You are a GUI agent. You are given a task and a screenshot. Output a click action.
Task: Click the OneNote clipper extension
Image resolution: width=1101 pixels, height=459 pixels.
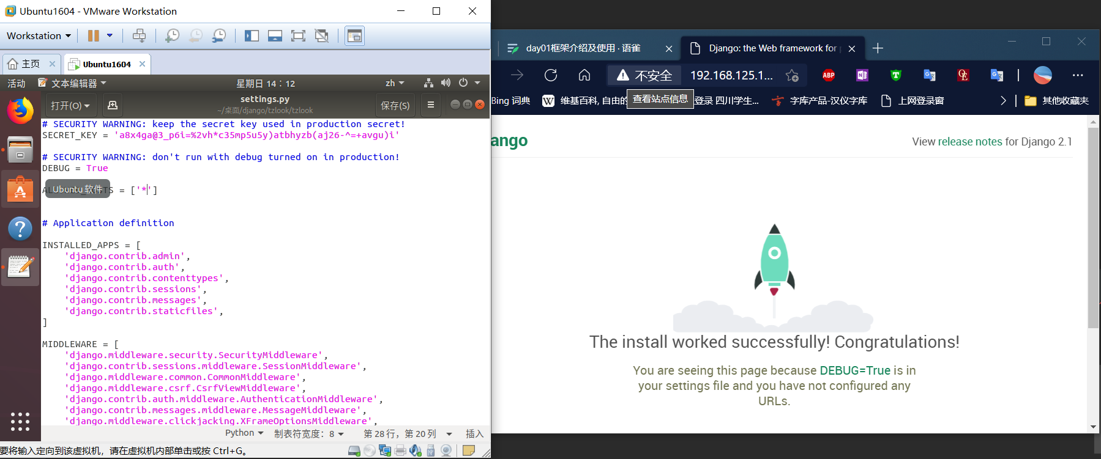(x=862, y=75)
